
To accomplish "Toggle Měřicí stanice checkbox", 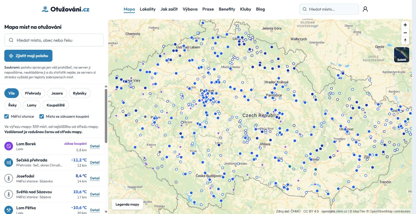I will click(6, 116).
